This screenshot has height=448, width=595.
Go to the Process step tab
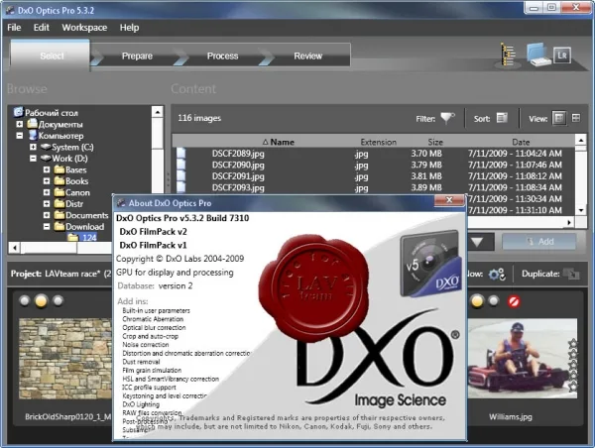coord(223,56)
